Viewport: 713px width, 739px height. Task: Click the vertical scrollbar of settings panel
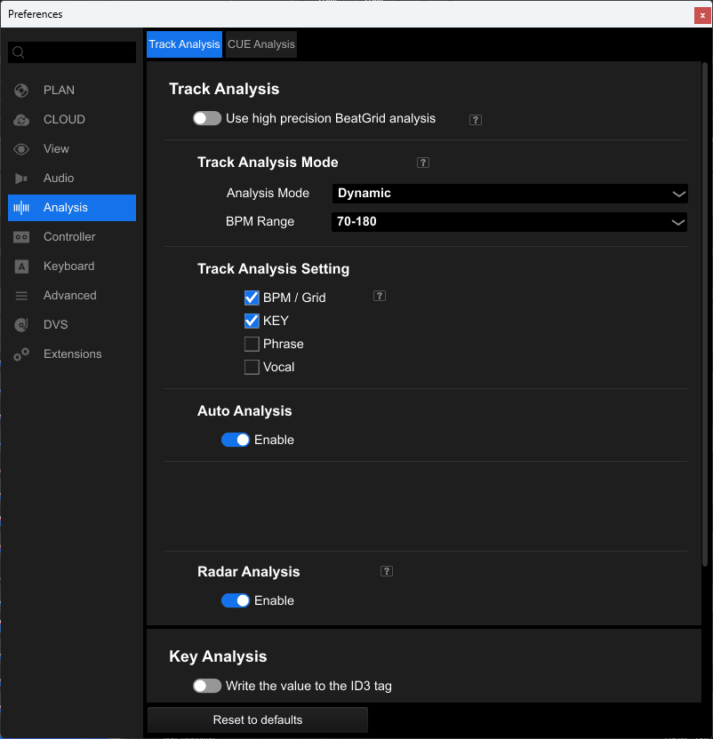[x=705, y=314]
